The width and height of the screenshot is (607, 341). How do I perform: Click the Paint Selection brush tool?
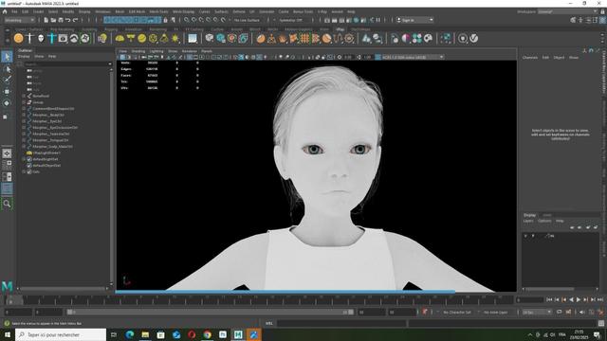pos(7,80)
